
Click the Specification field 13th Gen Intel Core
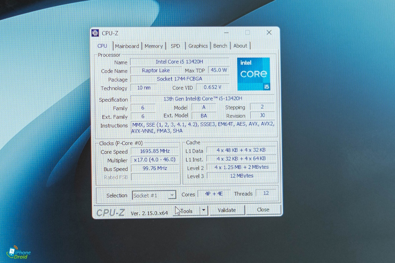click(x=202, y=99)
